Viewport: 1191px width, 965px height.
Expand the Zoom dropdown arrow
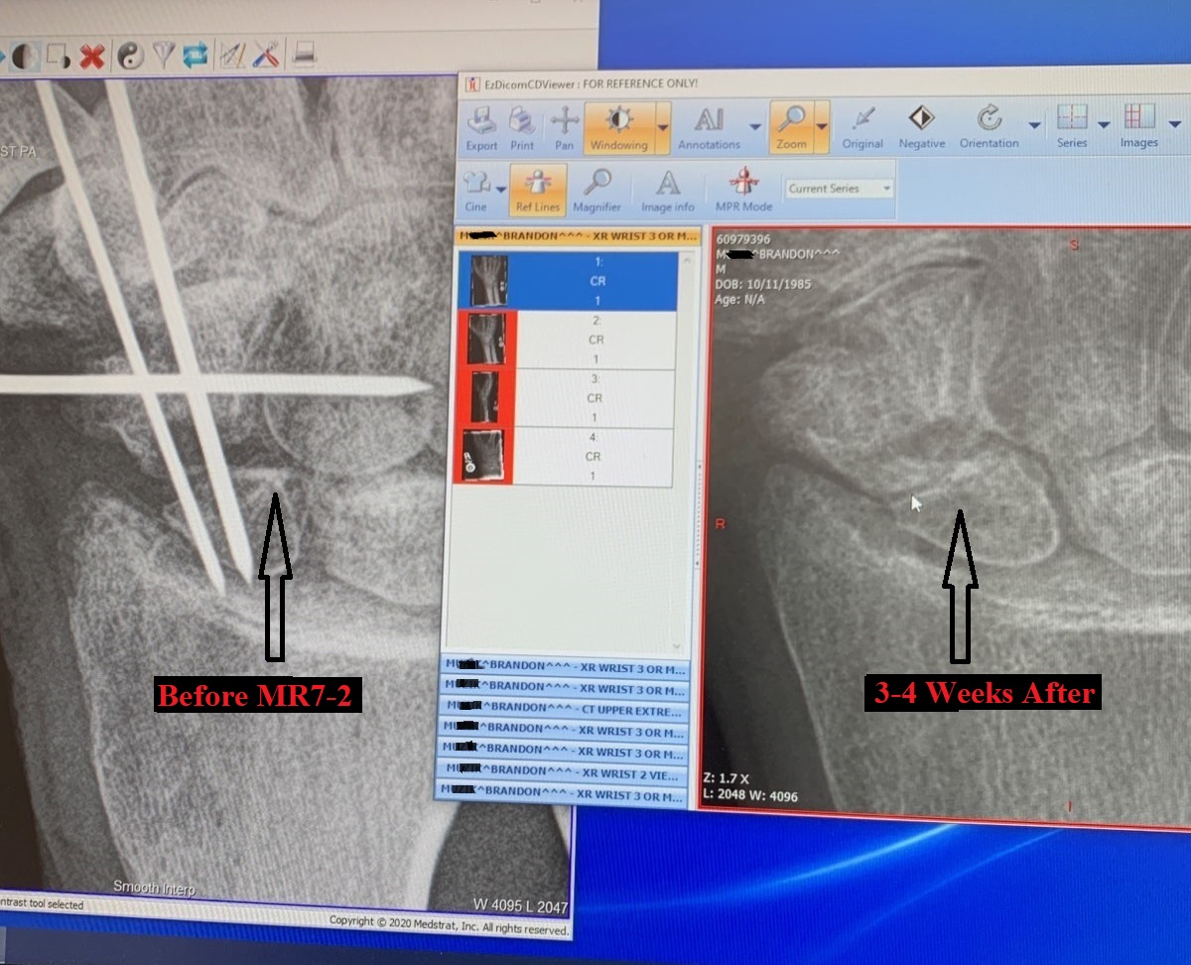(822, 127)
